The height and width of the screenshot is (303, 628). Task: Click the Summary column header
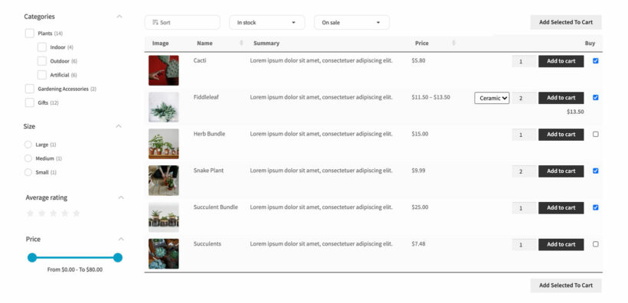(x=267, y=43)
